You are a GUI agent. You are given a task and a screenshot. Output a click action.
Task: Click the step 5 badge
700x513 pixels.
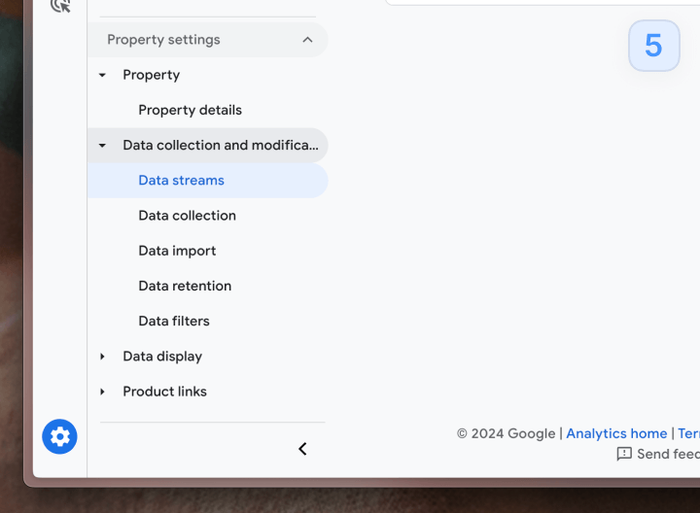(653, 46)
